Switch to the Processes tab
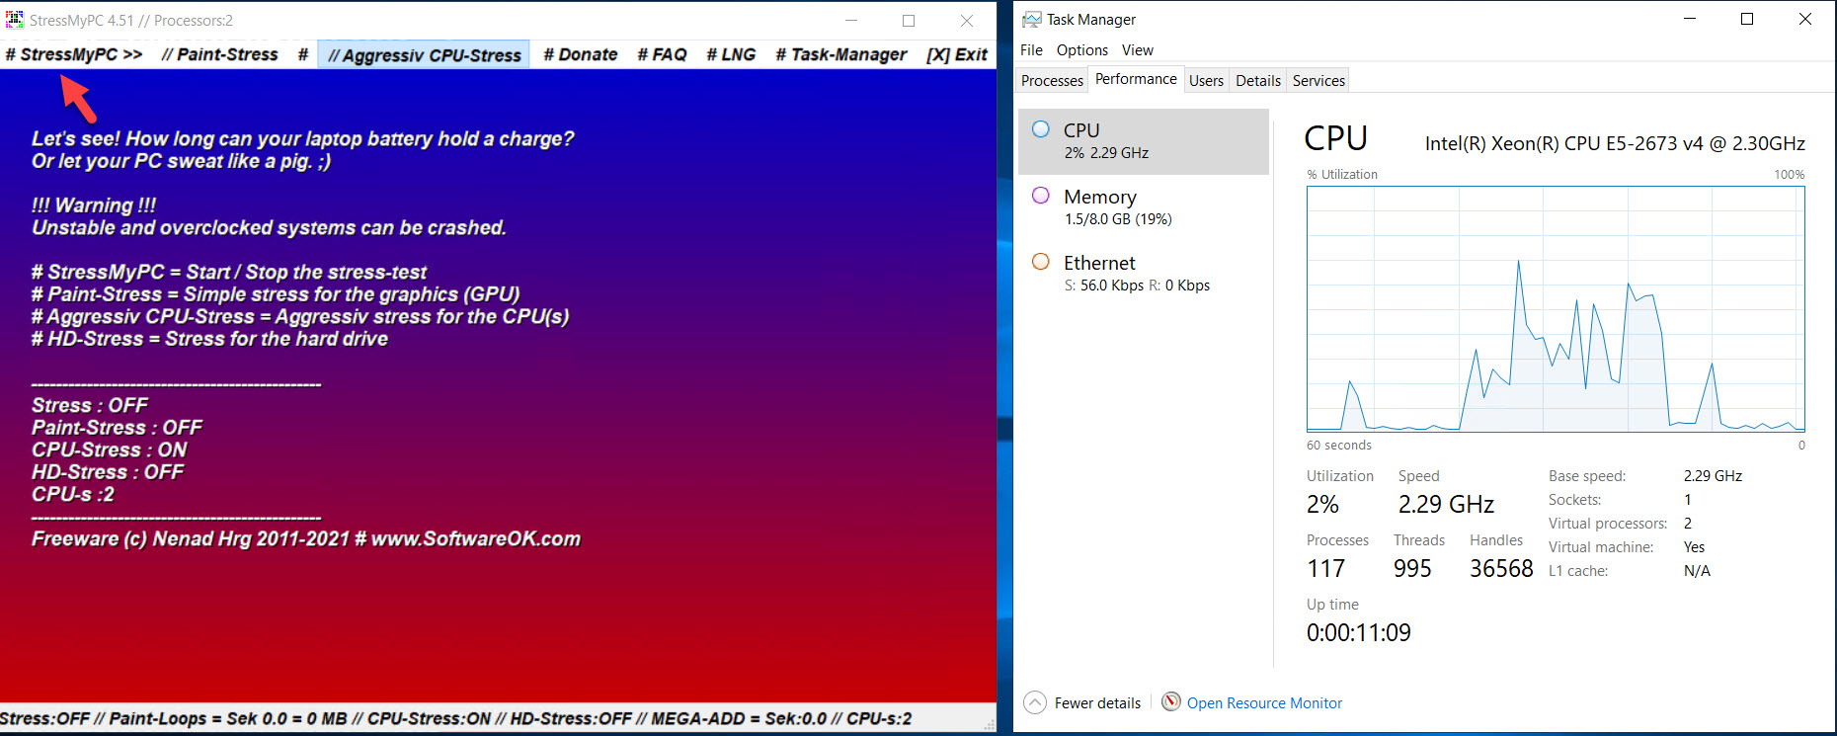Viewport: 1837px width, 736px height. 1052,81
